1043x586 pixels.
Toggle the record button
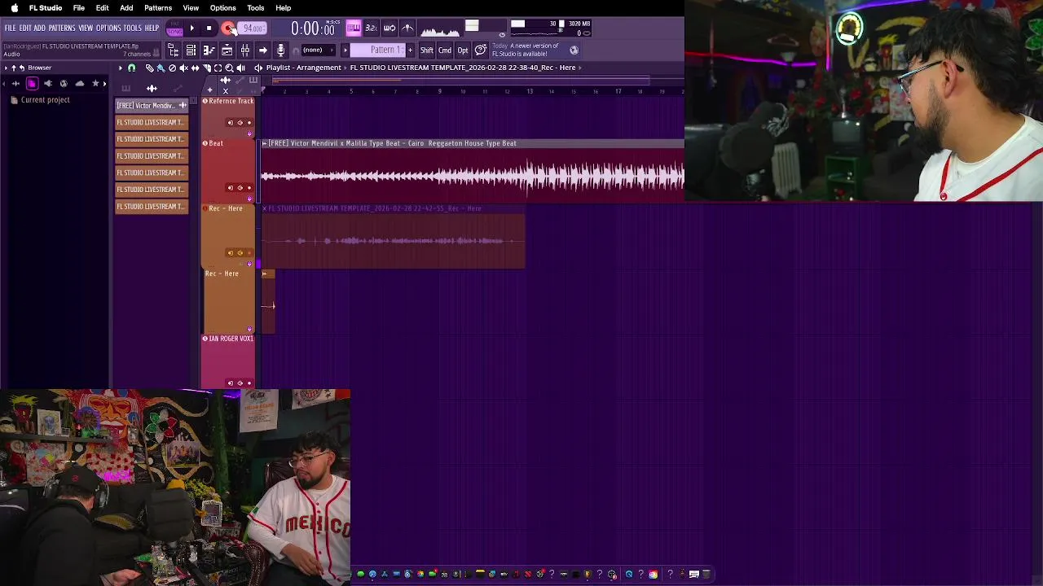tap(228, 28)
